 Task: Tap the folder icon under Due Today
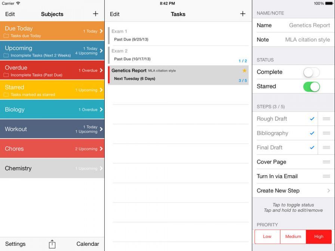6,36
